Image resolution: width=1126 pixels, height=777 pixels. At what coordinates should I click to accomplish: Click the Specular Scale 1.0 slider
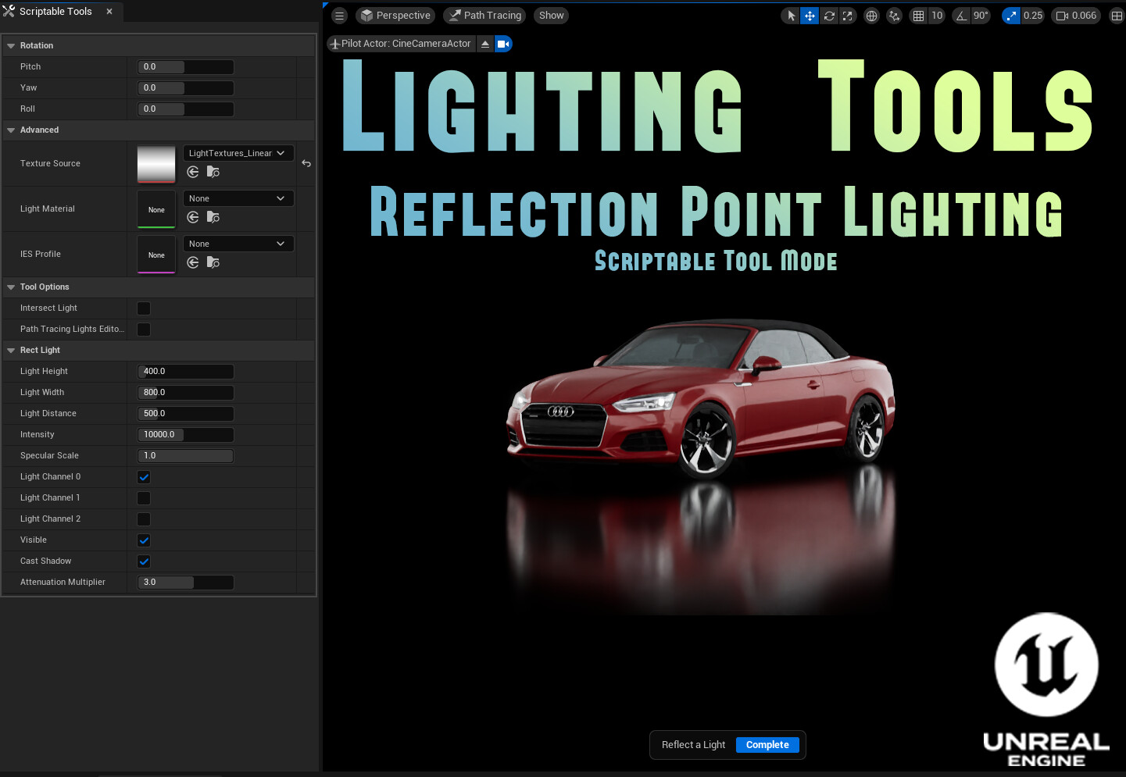click(x=185, y=456)
